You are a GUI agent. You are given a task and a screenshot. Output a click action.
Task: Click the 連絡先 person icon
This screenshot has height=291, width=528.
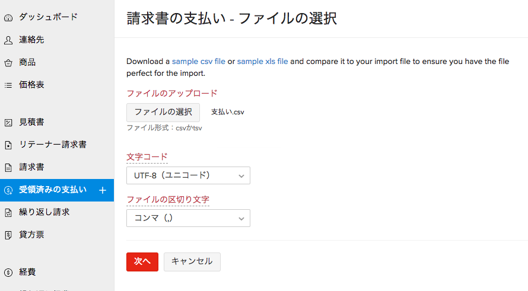pos(8,40)
